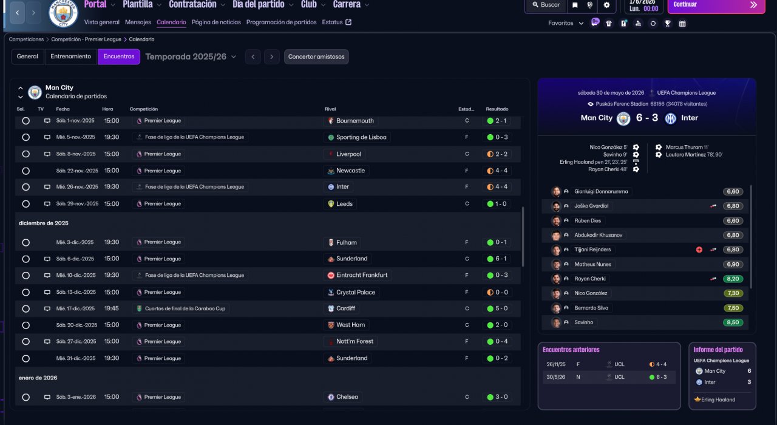Open the scouting magnifier-person icon shortcut
Viewport: 777px width, 425px height.
coord(638,24)
